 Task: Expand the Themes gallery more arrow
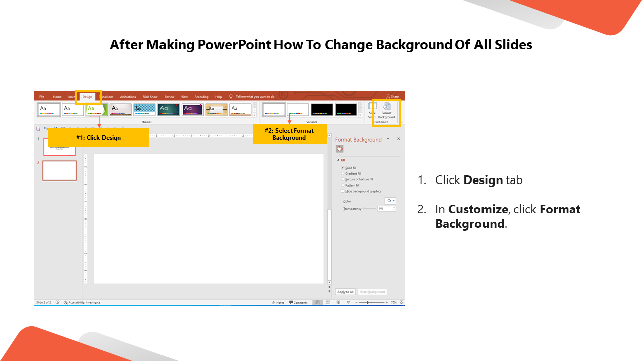point(254,115)
